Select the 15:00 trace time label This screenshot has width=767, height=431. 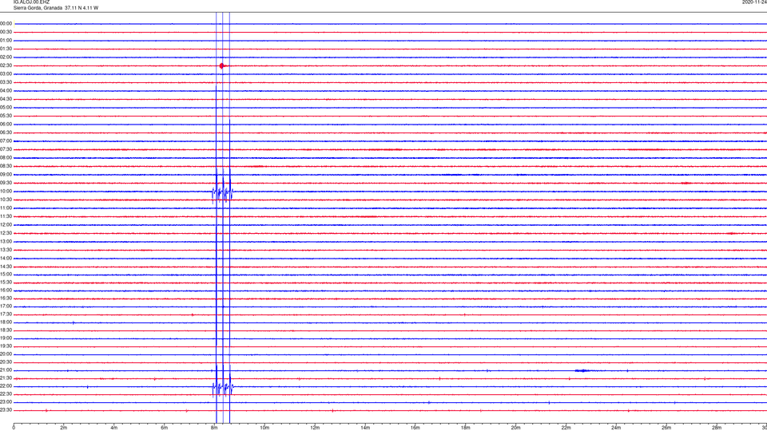coord(6,274)
